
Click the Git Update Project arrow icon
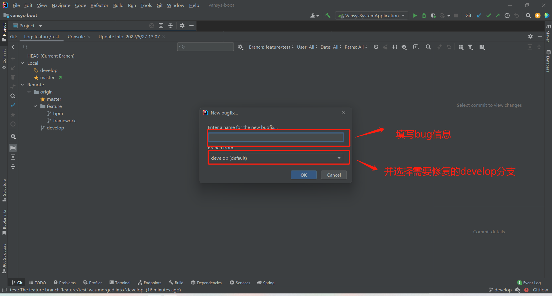(479, 16)
